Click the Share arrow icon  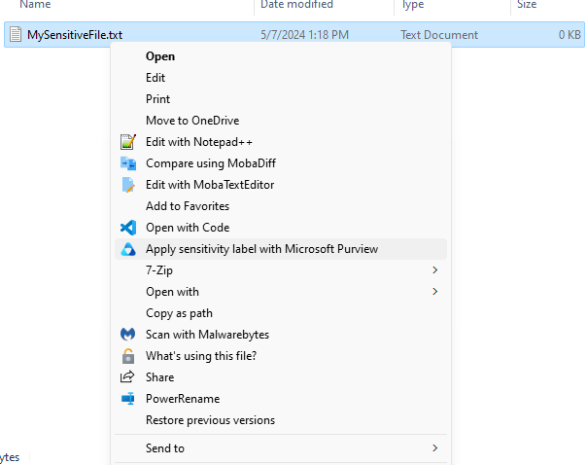127,376
